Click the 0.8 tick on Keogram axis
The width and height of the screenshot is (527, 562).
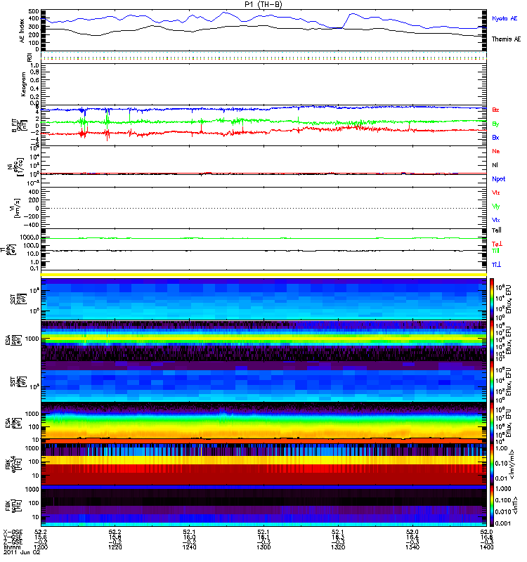coord(34,72)
